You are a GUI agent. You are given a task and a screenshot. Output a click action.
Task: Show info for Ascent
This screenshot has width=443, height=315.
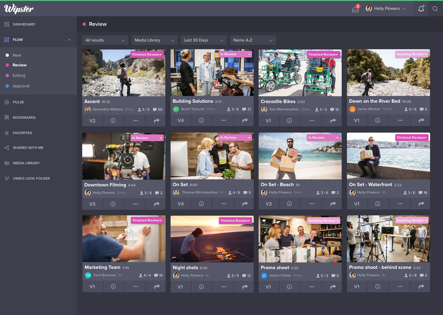point(113,120)
